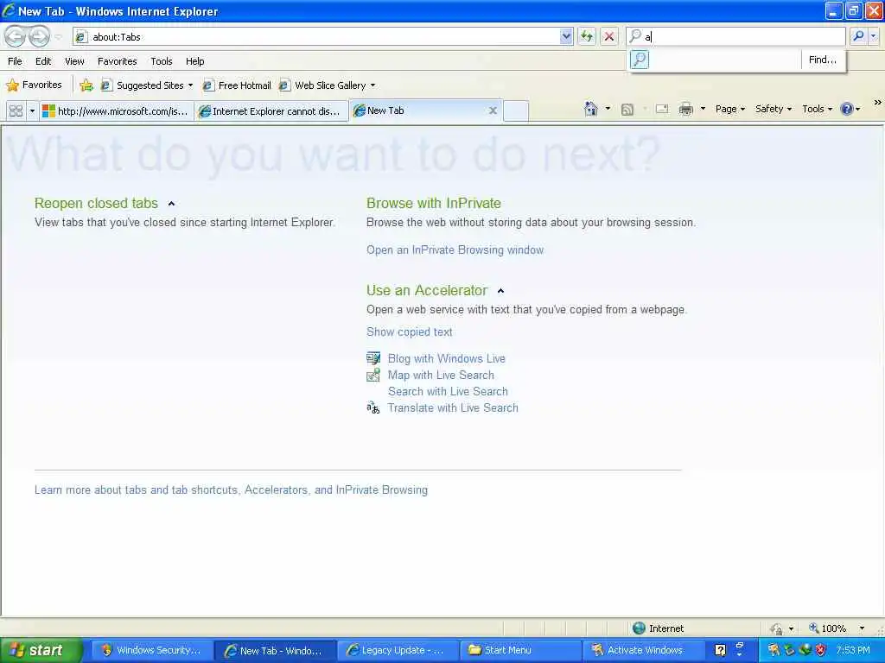Screen dimensions: 885x663
Task: Open the File menu
Action: point(15,61)
